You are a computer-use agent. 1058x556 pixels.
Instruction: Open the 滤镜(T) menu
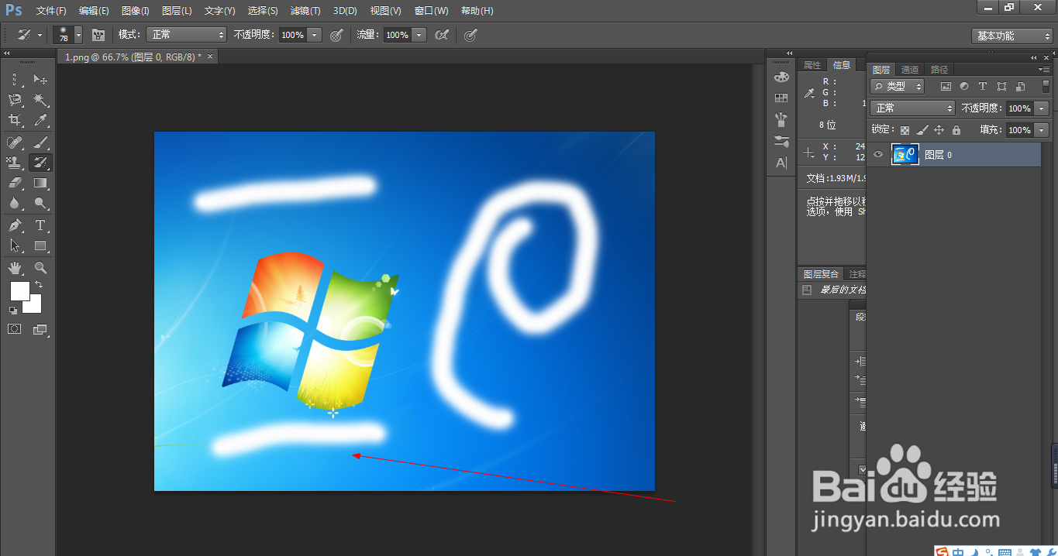[x=305, y=11]
